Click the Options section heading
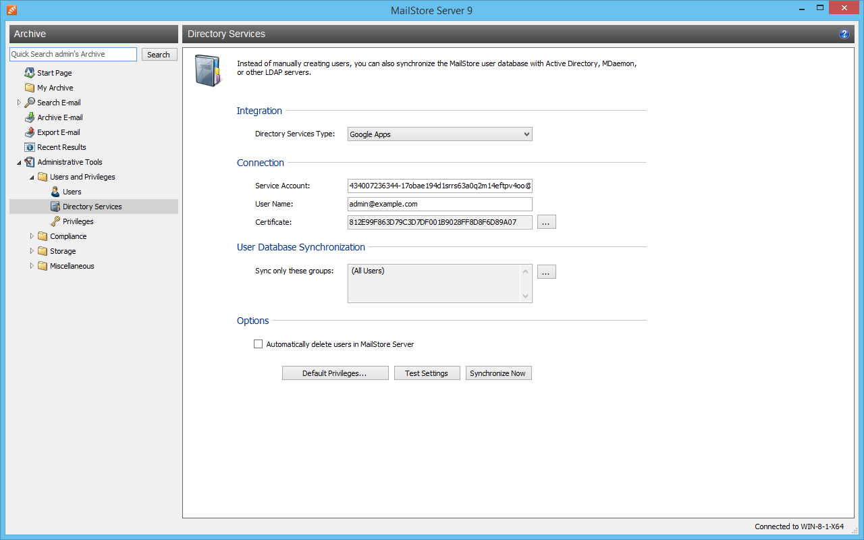 [x=253, y=321]
